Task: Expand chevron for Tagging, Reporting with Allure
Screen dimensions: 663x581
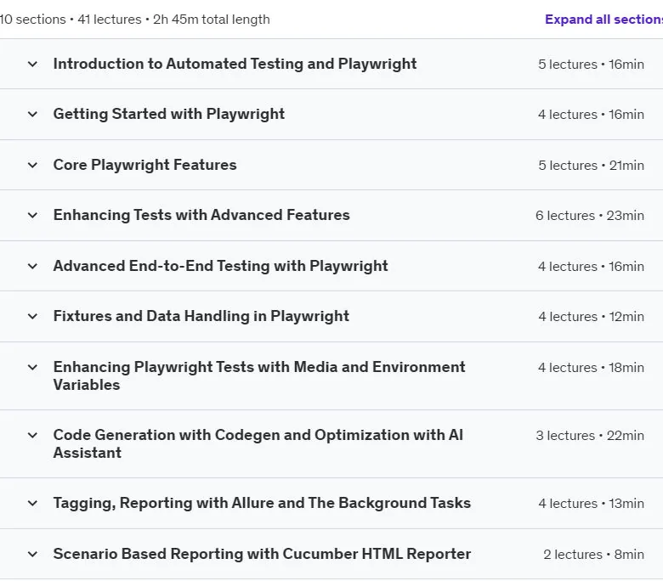Action: tap(32, 503)
